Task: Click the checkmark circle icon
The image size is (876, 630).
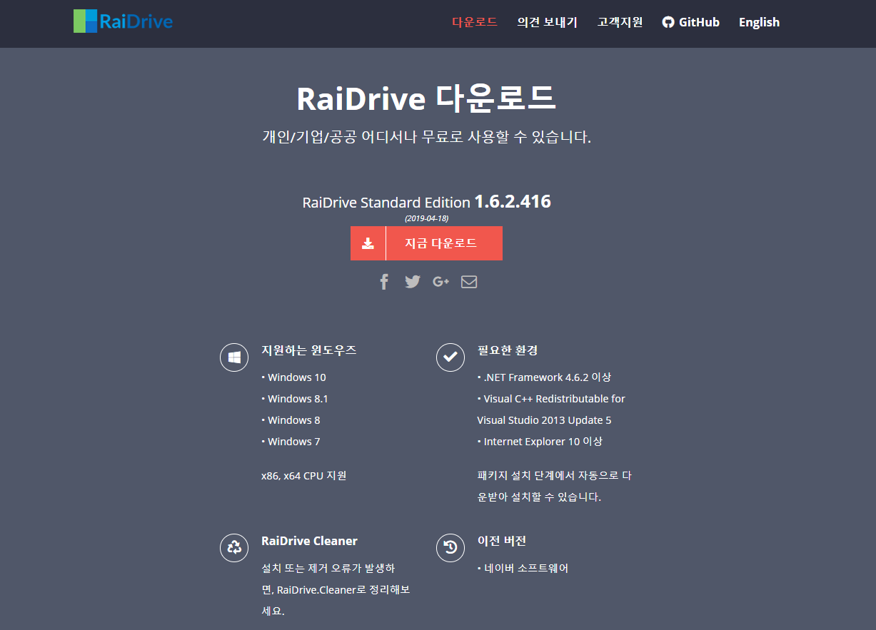Action: pos(450,357)
